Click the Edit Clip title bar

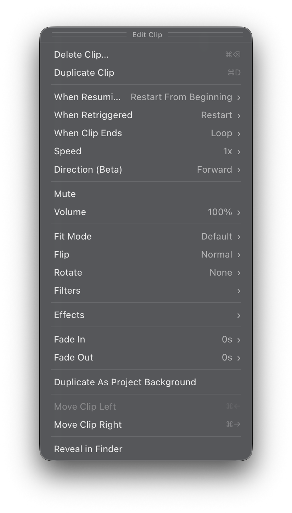point(147,35)
